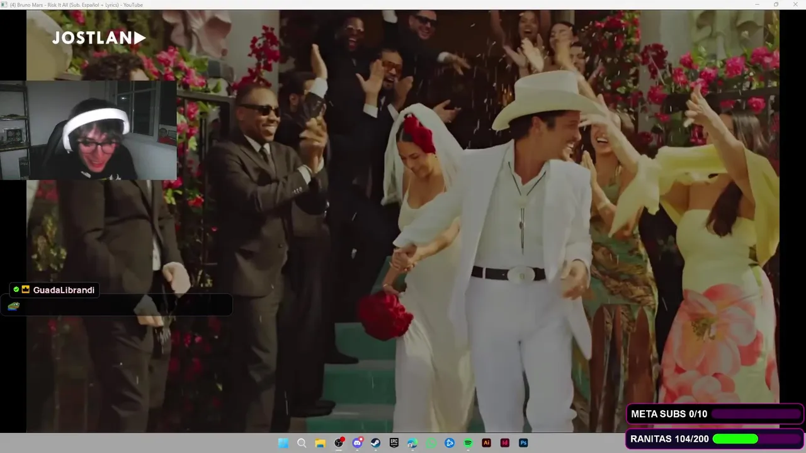The image size is (806, 453).
Task: Click the frog emote in chat message
Action: pos(14,306)
